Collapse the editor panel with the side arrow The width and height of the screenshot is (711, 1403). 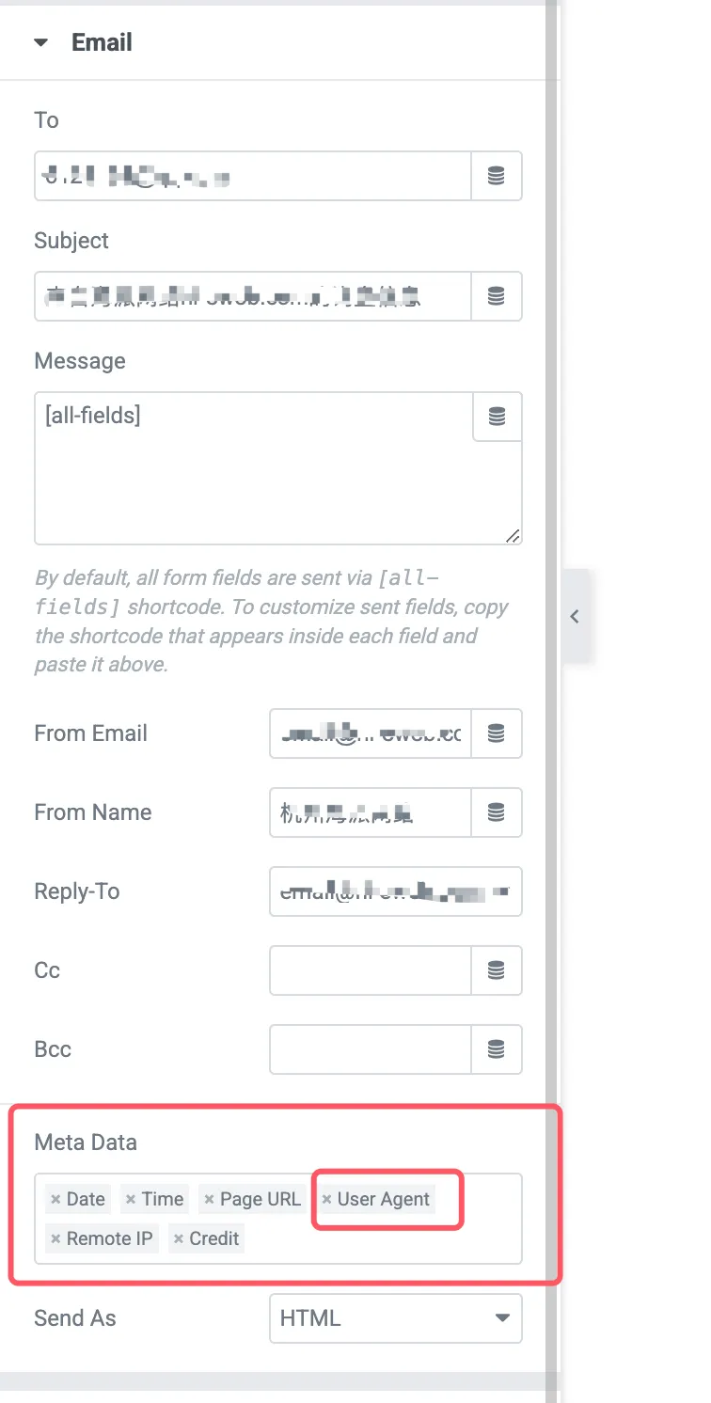point(575,617)
